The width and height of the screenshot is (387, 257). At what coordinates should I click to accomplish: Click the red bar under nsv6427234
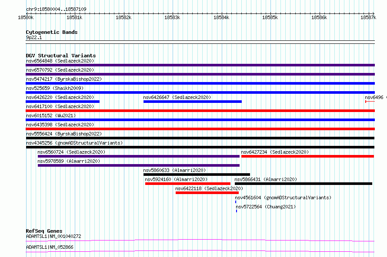pyautogui.click(x=307, y=156)
